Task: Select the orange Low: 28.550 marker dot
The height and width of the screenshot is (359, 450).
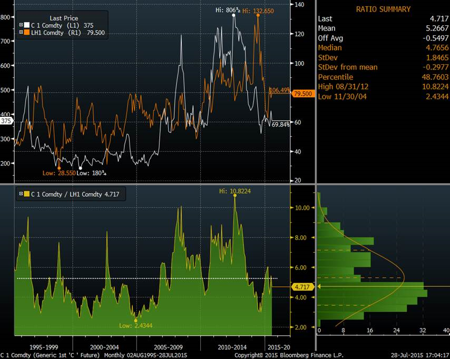Action: point(59,168)
